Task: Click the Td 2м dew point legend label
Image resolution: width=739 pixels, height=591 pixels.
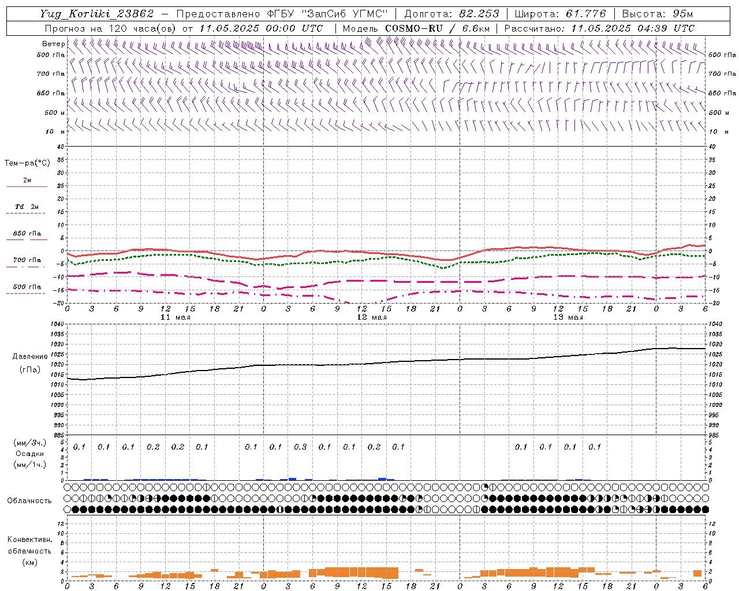Action: pyautogui.click(x=27, y=207)
